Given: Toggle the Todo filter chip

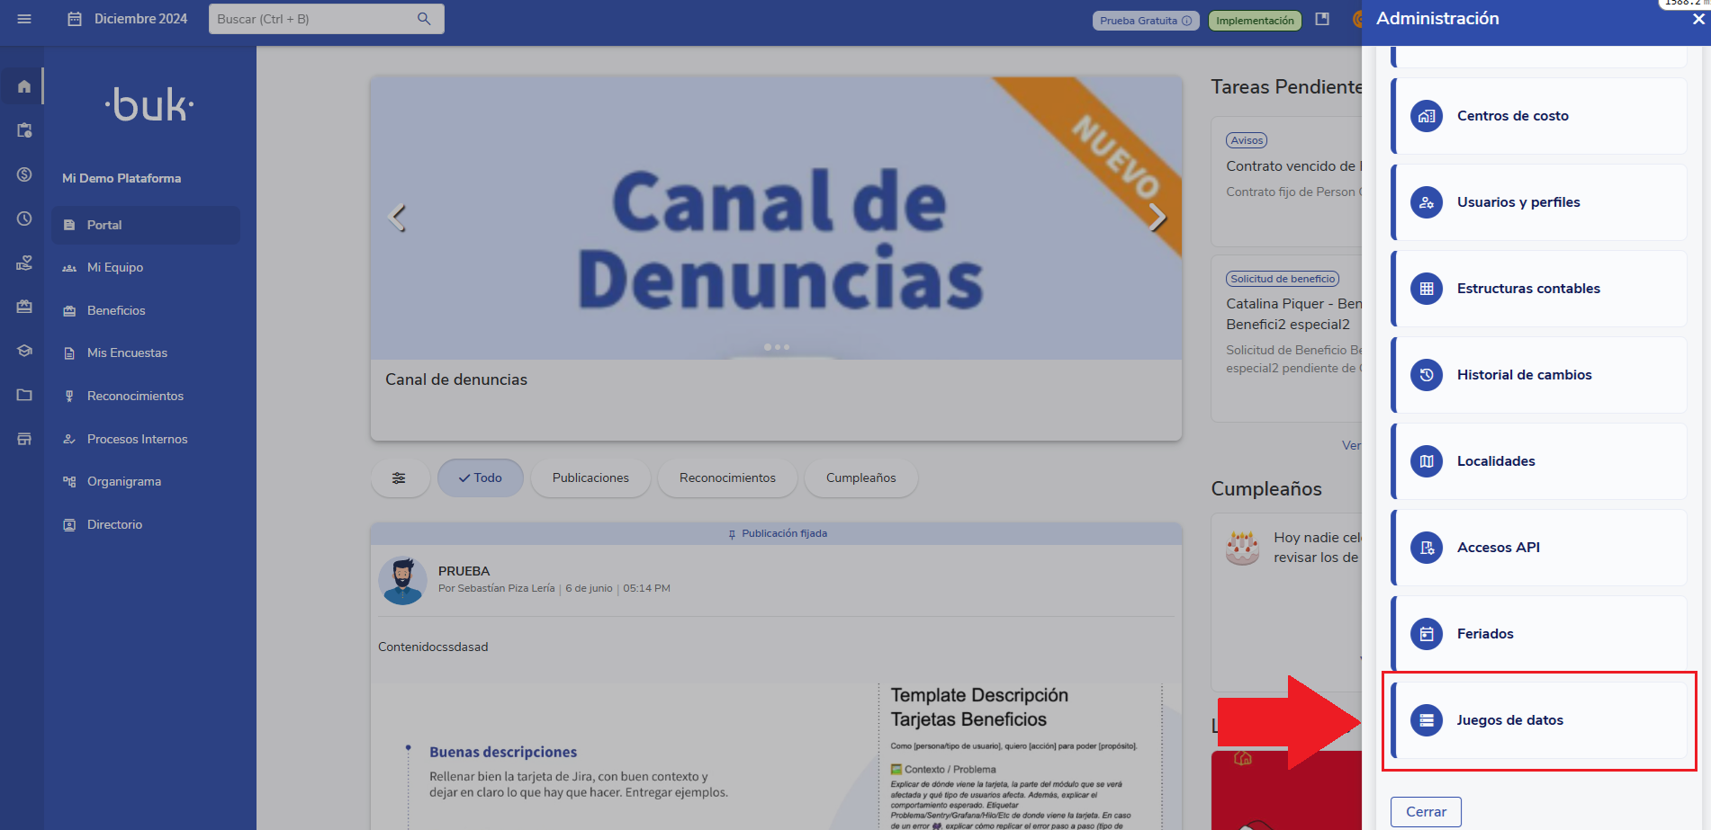Looking at the screenshot, I should point(480,478).
